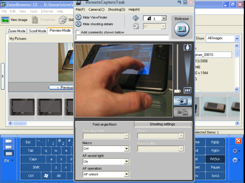Click the viewfinder sleep toggle button
245x183 pixels.
183,101
